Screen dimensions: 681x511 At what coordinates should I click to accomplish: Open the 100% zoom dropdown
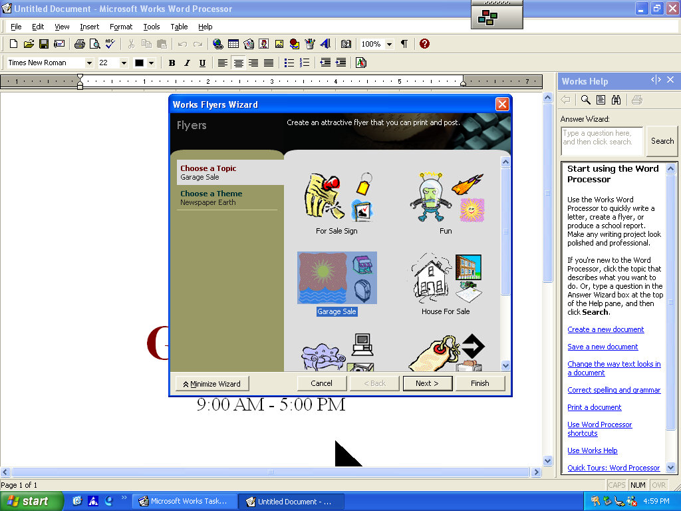click(389, 44)
